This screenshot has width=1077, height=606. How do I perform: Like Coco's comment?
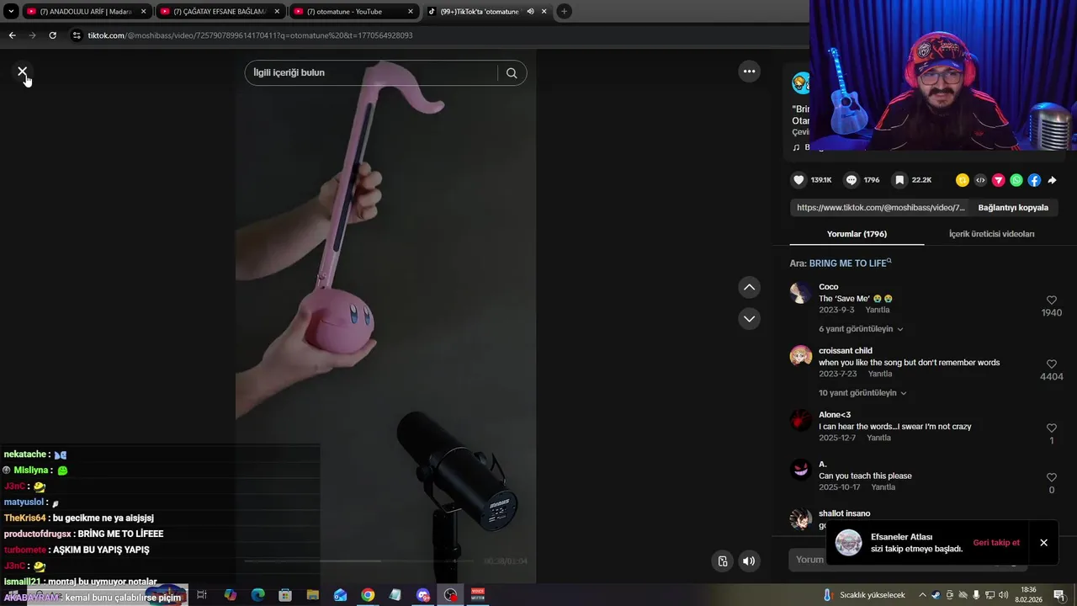click(1051, 300)
